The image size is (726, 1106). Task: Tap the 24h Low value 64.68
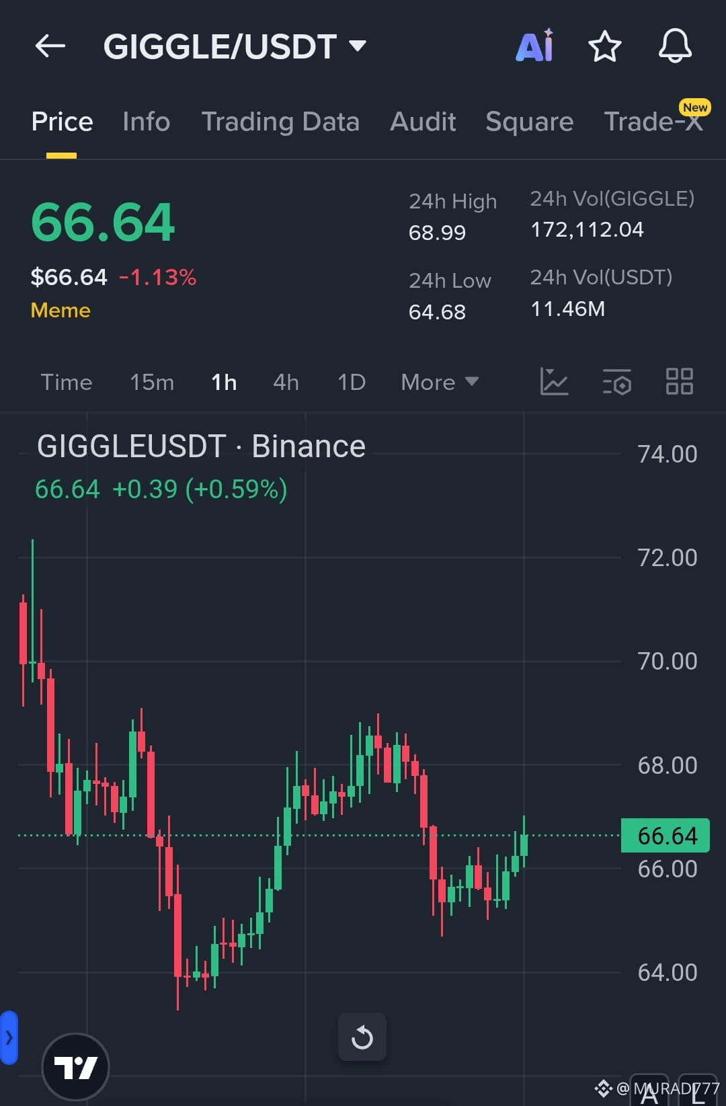click(x=437, y=312)
